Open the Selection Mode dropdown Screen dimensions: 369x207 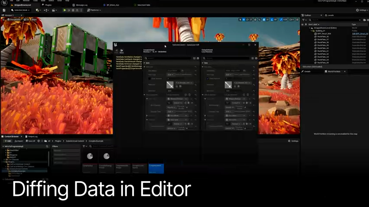(x=20, y=10)
